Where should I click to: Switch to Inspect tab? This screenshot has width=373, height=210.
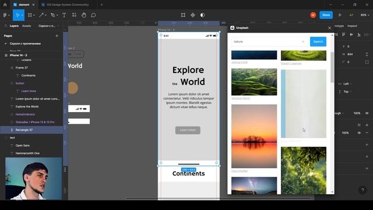pos(352,26)
